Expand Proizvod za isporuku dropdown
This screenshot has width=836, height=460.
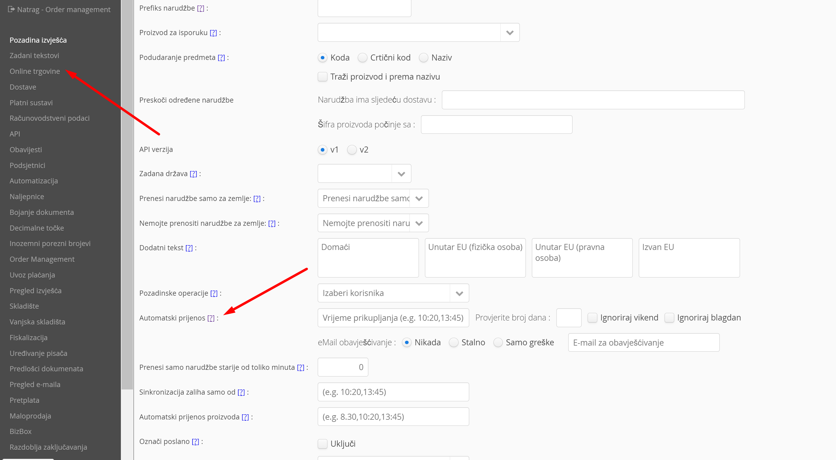tap(509, 33)
